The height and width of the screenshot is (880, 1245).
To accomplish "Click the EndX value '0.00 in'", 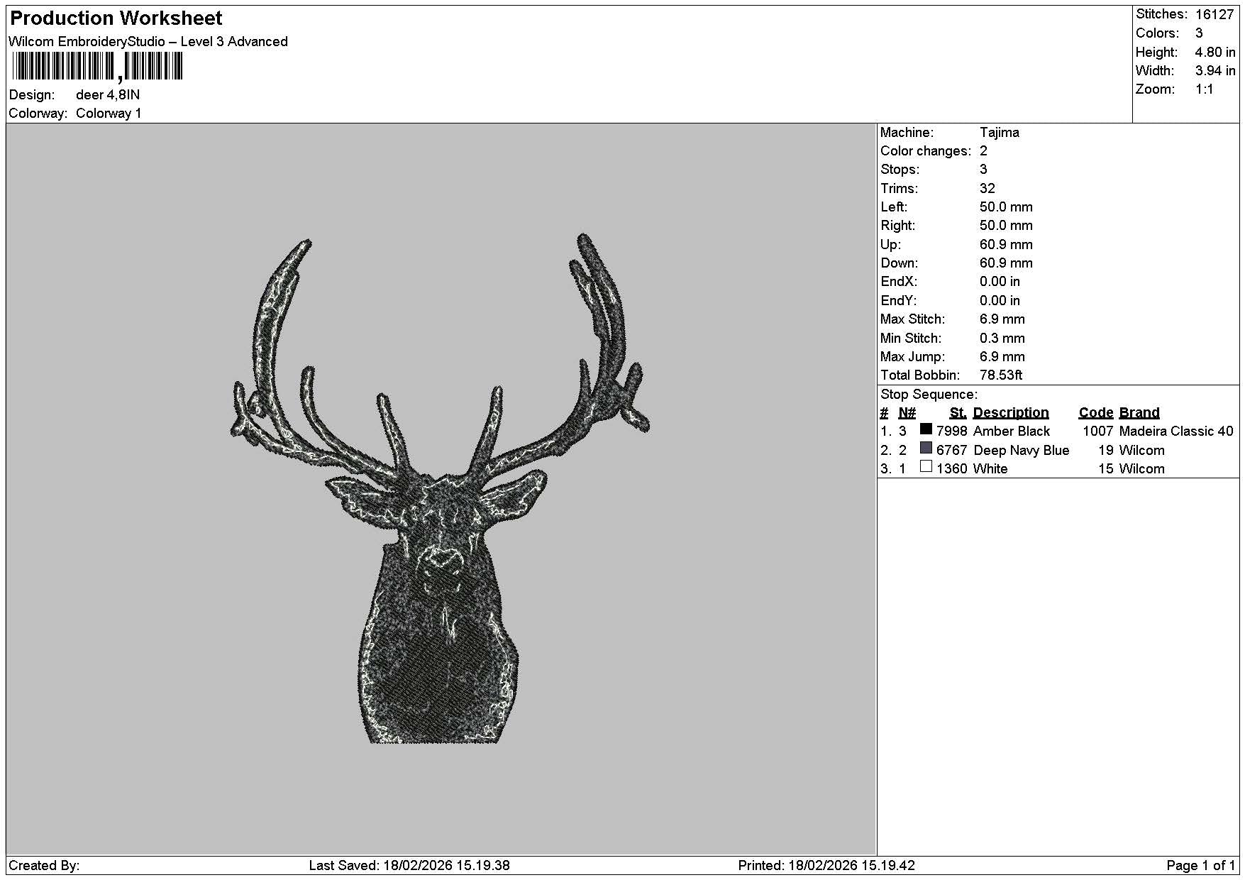I will coord(1000,282).
